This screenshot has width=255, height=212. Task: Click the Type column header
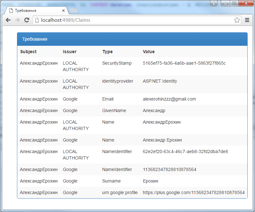click(108, 52)
